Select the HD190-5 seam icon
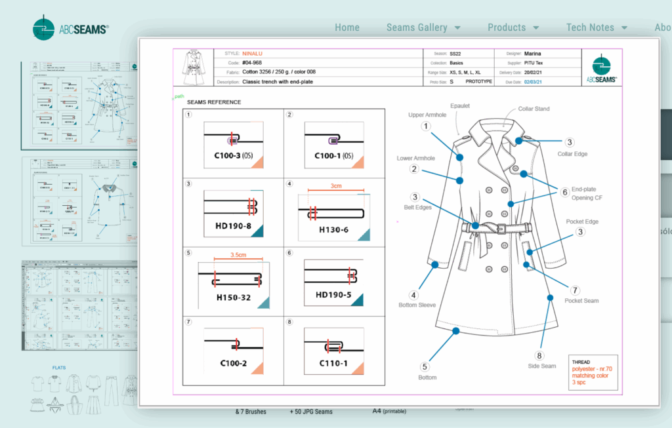 [334, 282]
